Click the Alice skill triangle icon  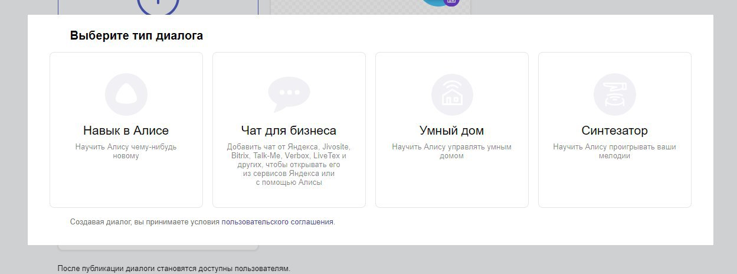[x=126, y=94]
